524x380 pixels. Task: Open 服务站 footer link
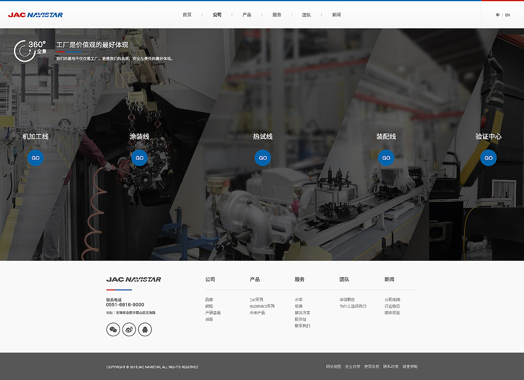300,319
